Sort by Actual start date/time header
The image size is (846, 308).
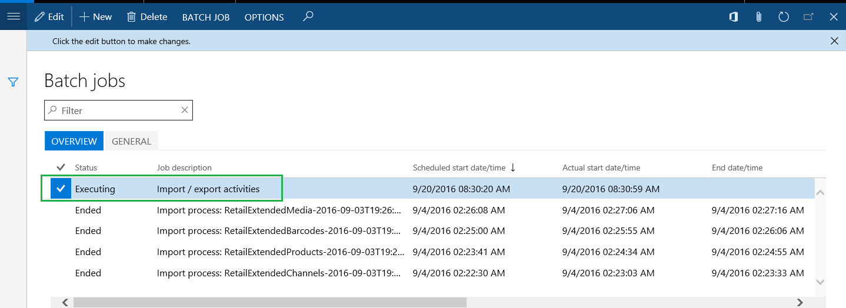(x=601, y=168)
